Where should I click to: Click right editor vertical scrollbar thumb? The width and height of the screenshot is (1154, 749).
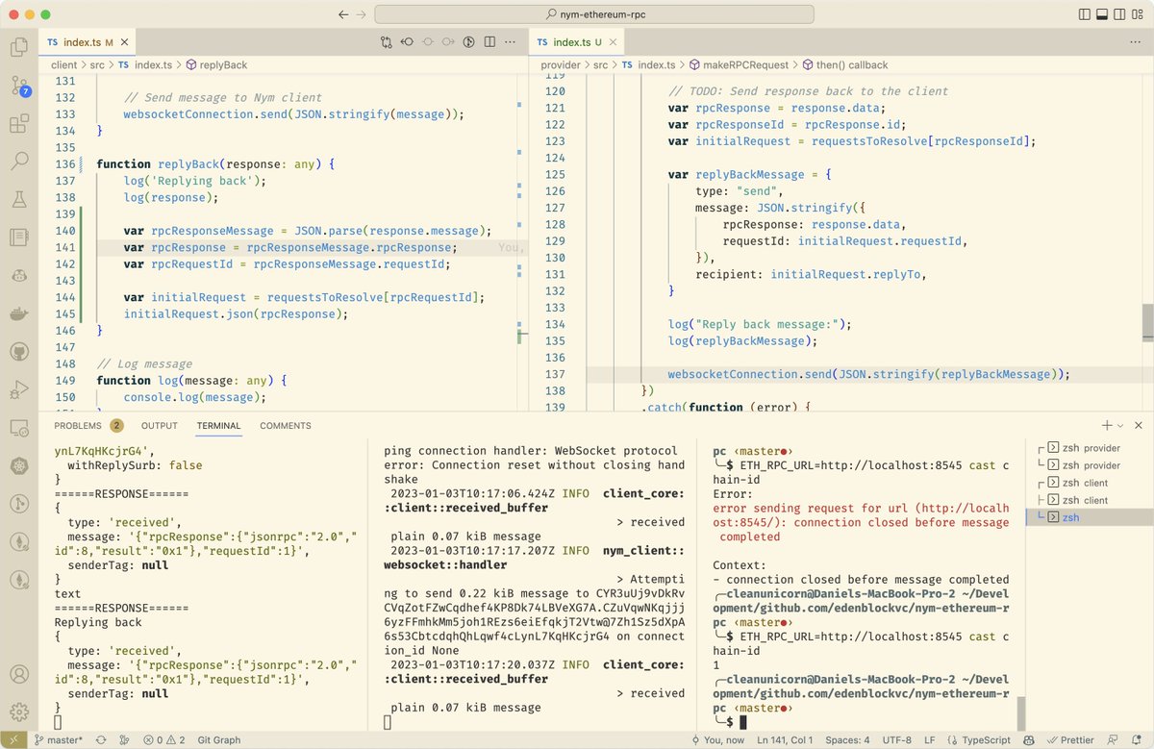[x=1147, y=323]
